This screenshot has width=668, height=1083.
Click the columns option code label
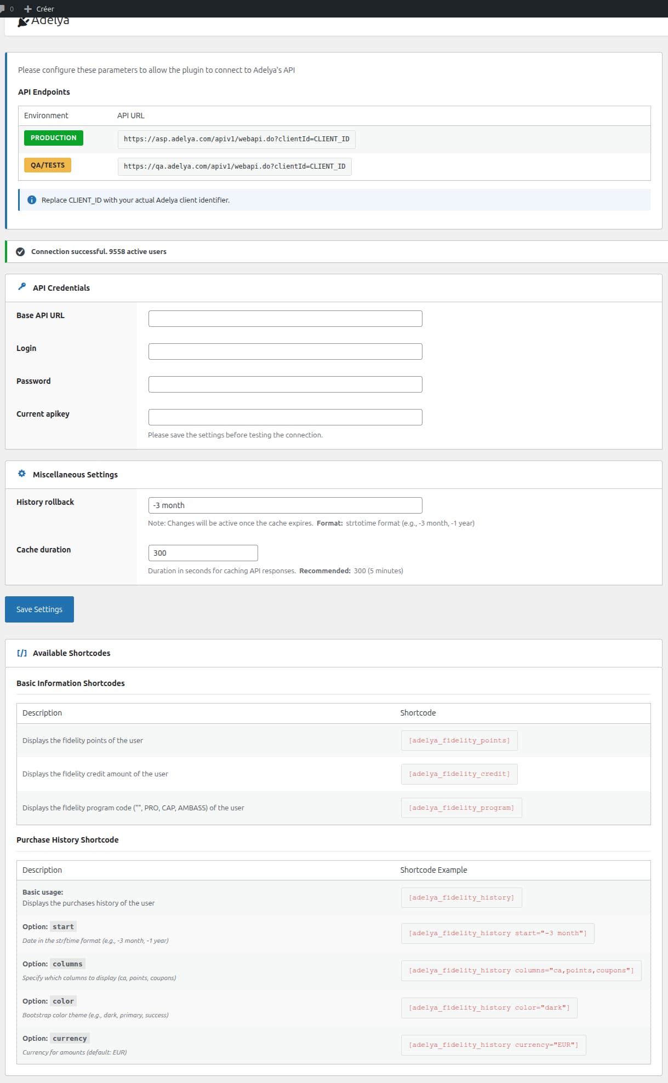67,964
